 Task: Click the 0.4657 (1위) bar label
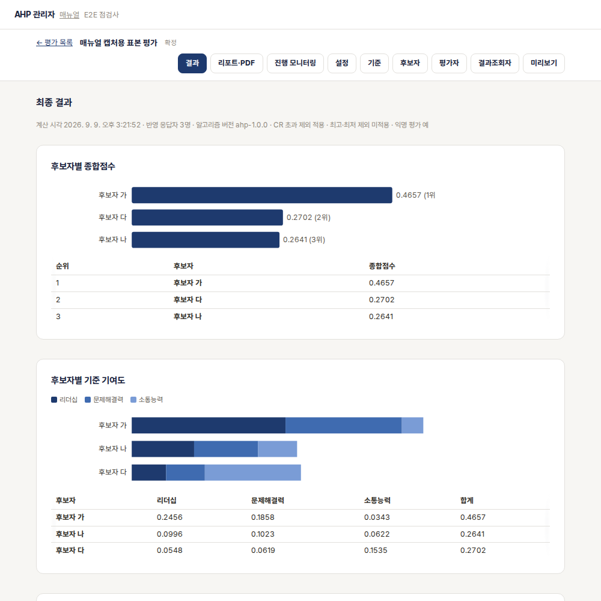click(415, 195)
